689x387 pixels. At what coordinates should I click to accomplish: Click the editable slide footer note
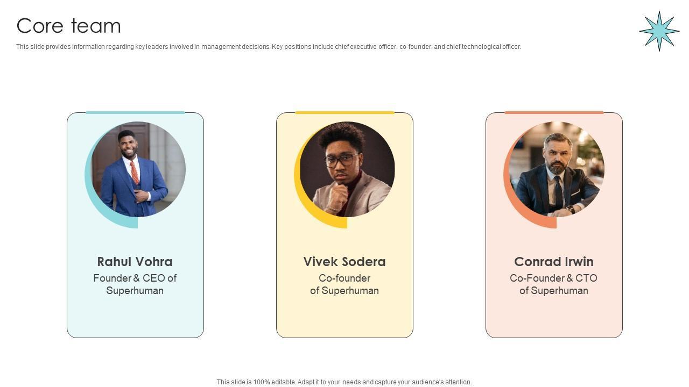[x=344, y=382]
